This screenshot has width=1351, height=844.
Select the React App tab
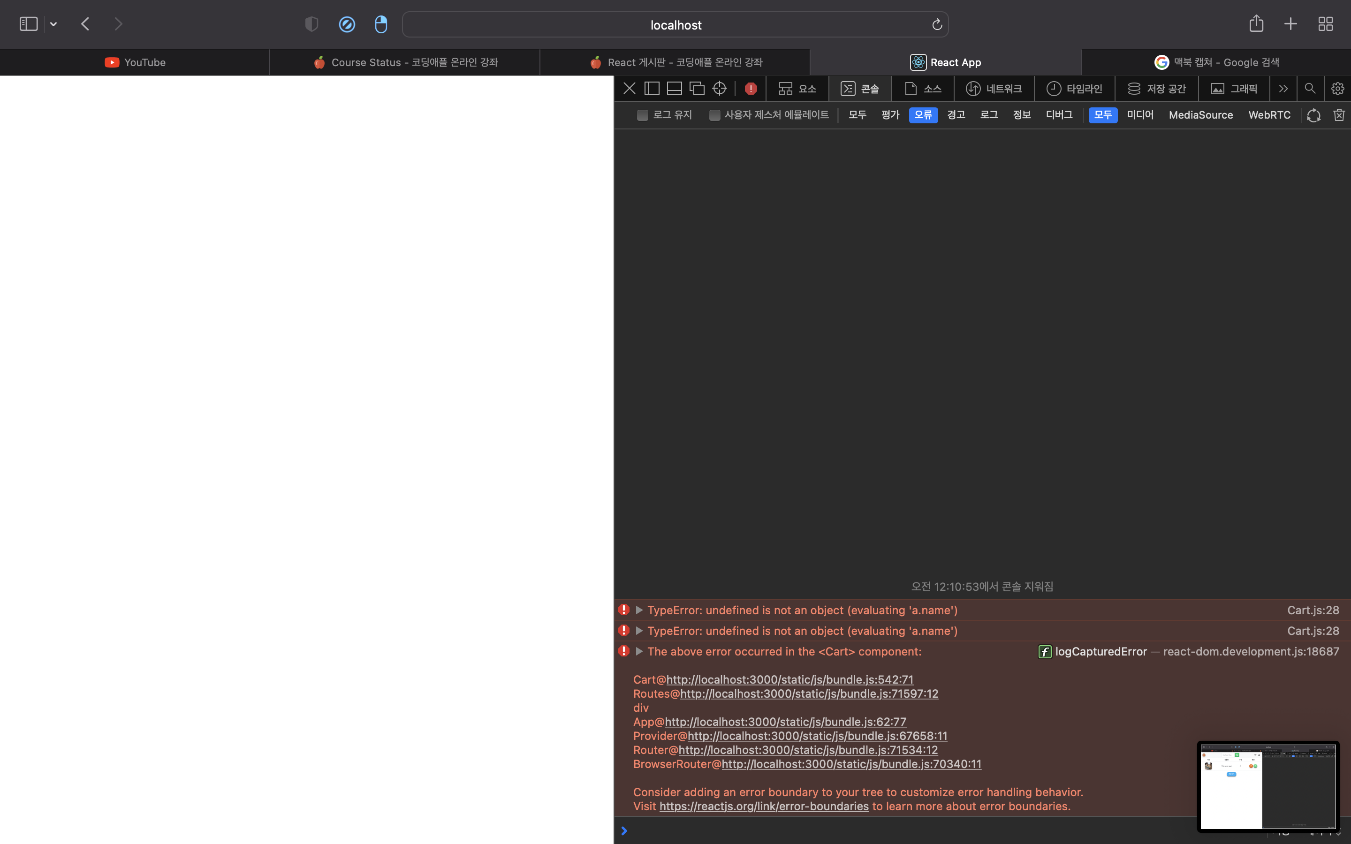(945, 62)
